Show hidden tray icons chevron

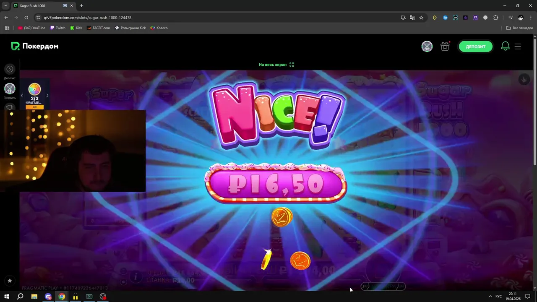(490, 297)
